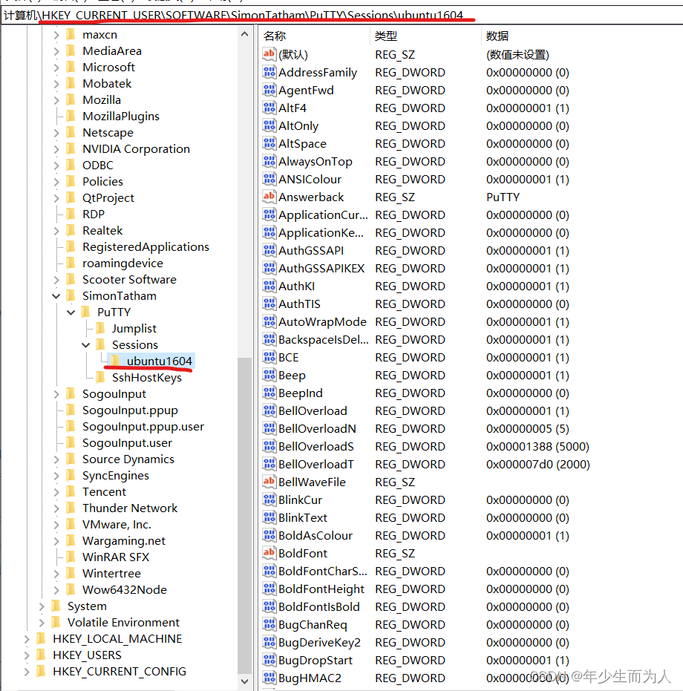The height and width of the screenshot is (691, 683).
Task: Click the DWORD icon beside AddressFamily
Action: coord(269,72)
